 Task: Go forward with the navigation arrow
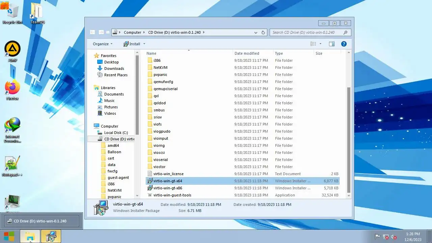point(101,32)
